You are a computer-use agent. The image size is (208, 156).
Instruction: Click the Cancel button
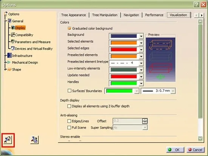point(196,150)
